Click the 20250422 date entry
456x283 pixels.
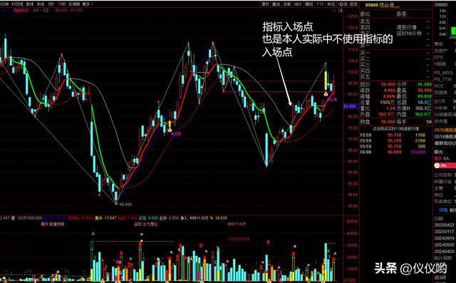pos(444,225)
